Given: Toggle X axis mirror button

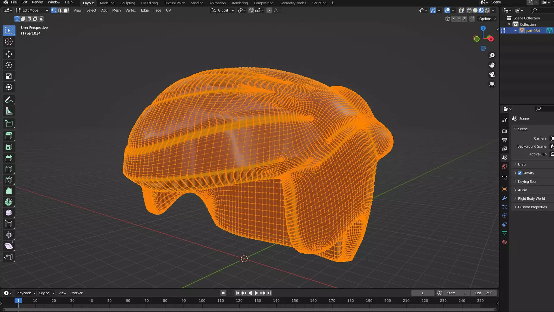Looking at the screenshot, I should coord(453,19).
